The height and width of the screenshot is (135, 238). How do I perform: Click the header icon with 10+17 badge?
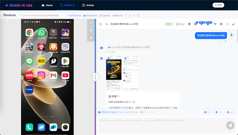click(x=208, y=24)
